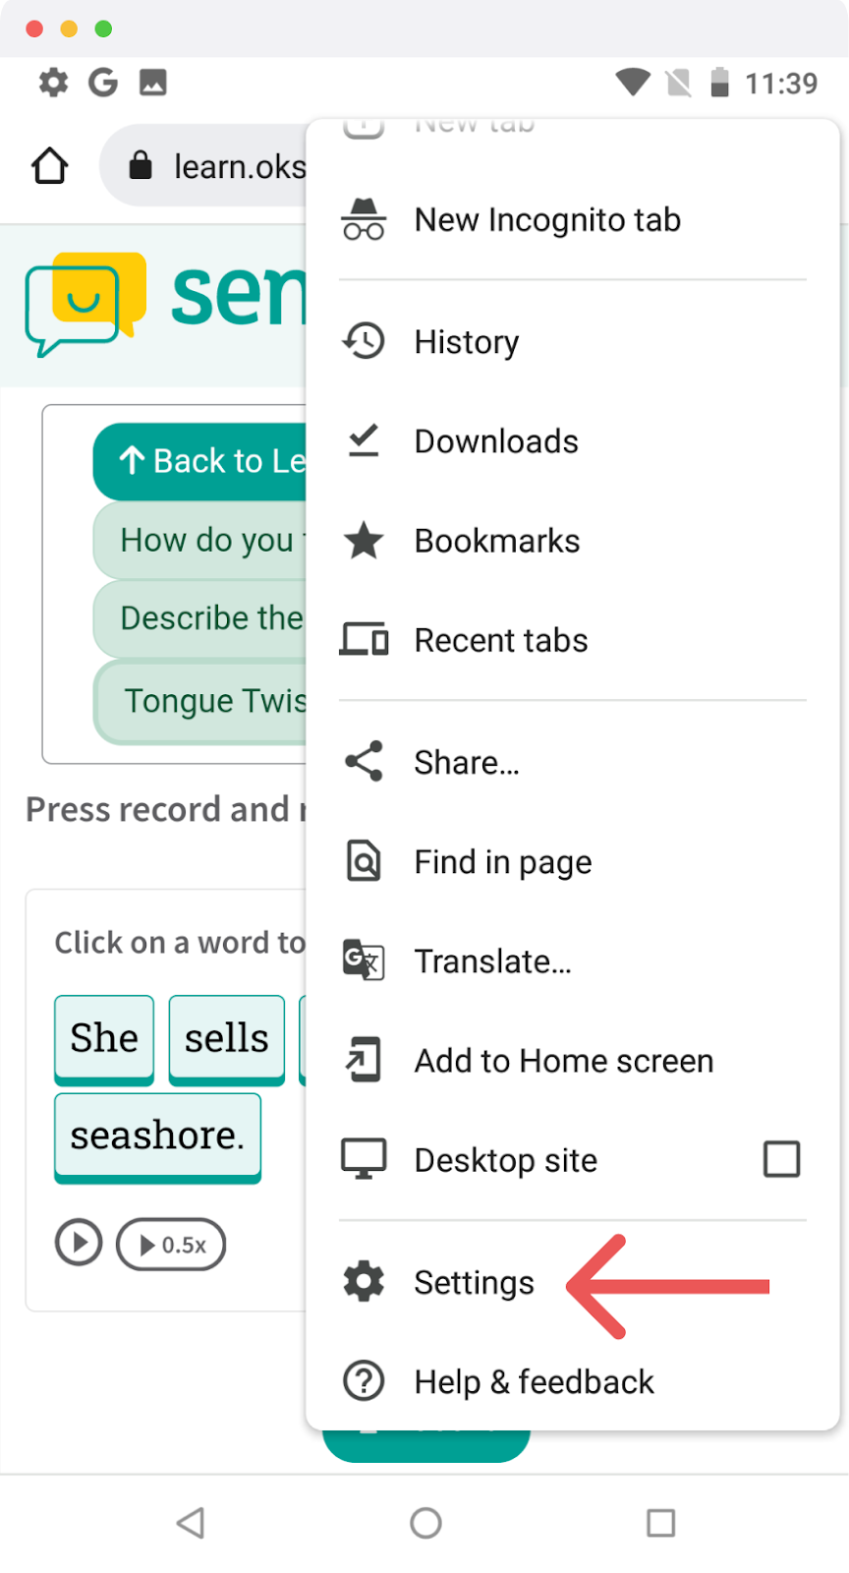The width and height of the screenshot is (849, 1573).
Task: Click the Incognito hat-and-glasses icon
Action: pyautogui.click(x=364, y=219)
